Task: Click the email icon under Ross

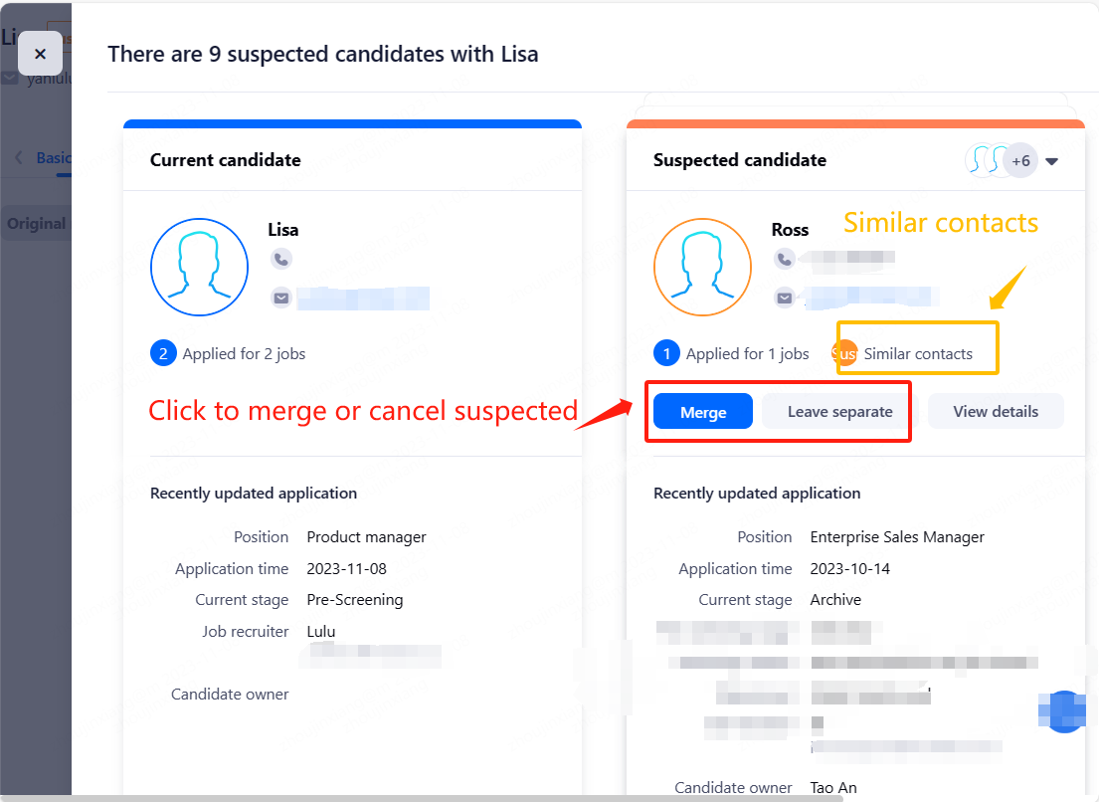Action: [x=785, y=298]
